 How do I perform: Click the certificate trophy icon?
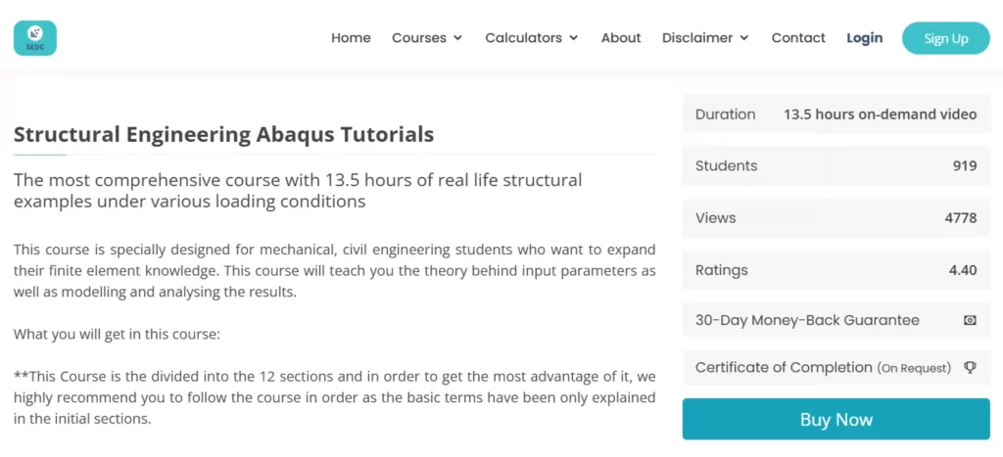point(970,368)
